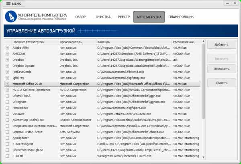The image size is (241, 164).
Task: Select the AMSChat startup row
Action: [102, 54]
